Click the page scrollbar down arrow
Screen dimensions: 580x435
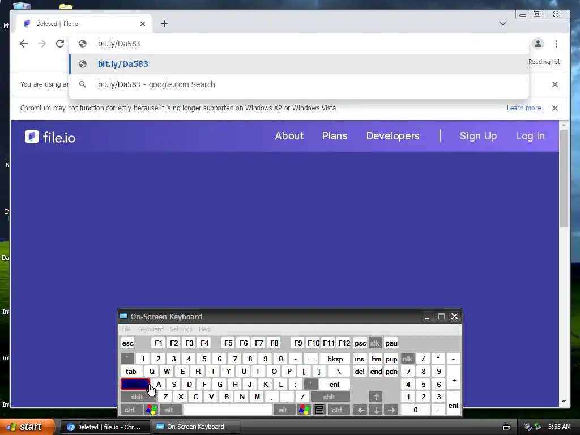(x=564, y=402)
